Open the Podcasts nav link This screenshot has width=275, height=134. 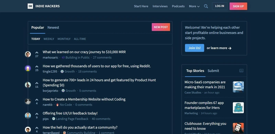(178, 6)
